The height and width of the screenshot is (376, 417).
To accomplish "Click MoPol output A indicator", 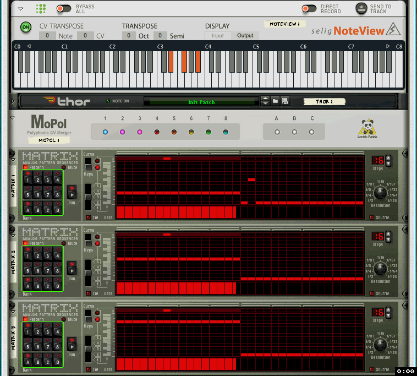I will click(x=277, y=132).
